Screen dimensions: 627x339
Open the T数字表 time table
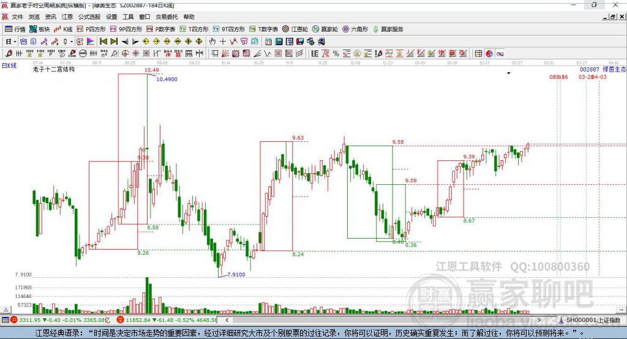263,29
